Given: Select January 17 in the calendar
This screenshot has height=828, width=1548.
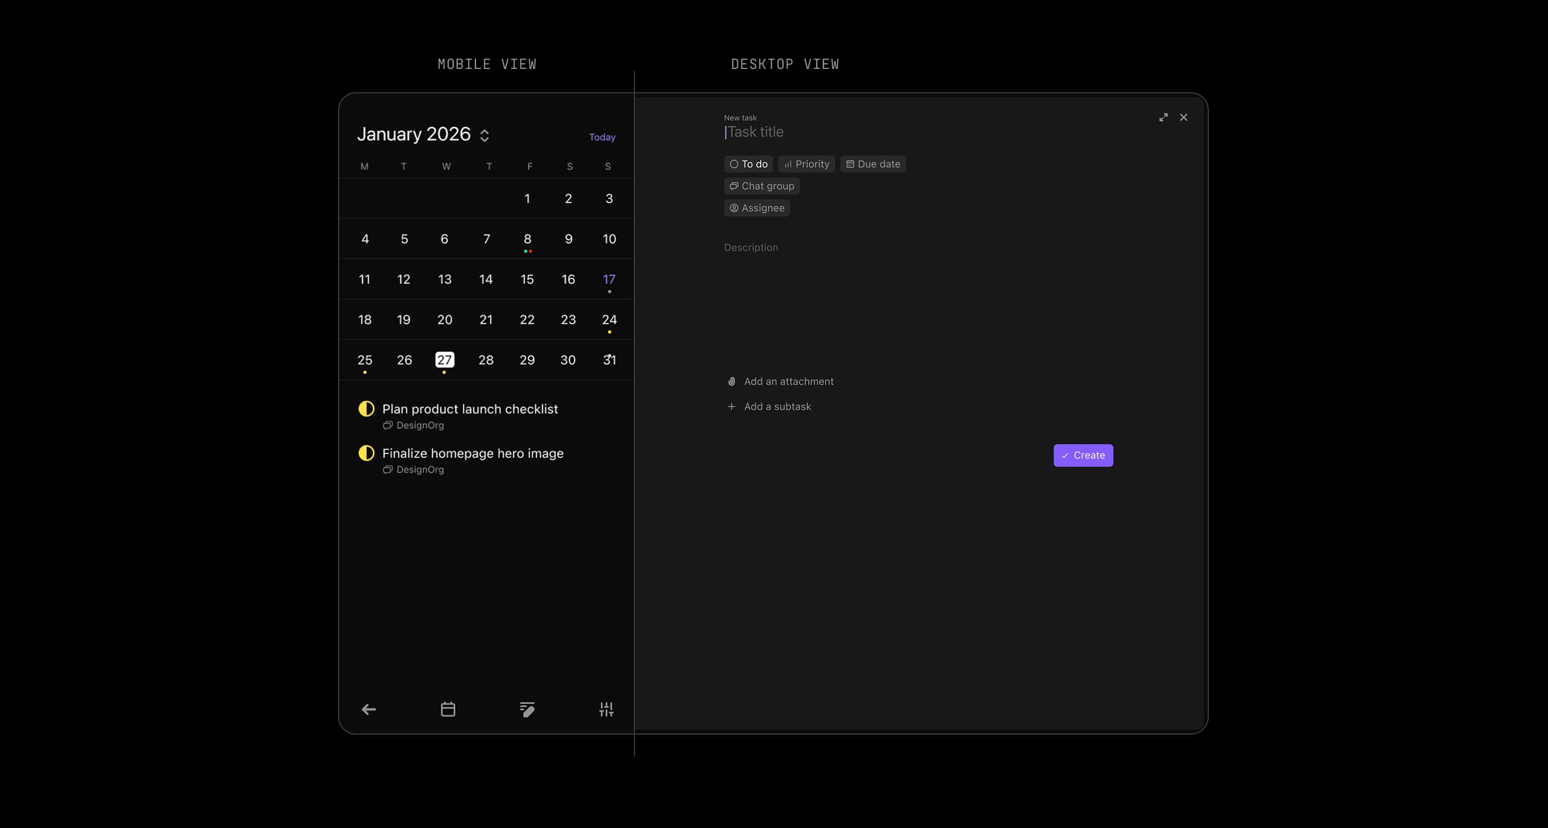Looking at the screenshot, I should click(609, 279).
